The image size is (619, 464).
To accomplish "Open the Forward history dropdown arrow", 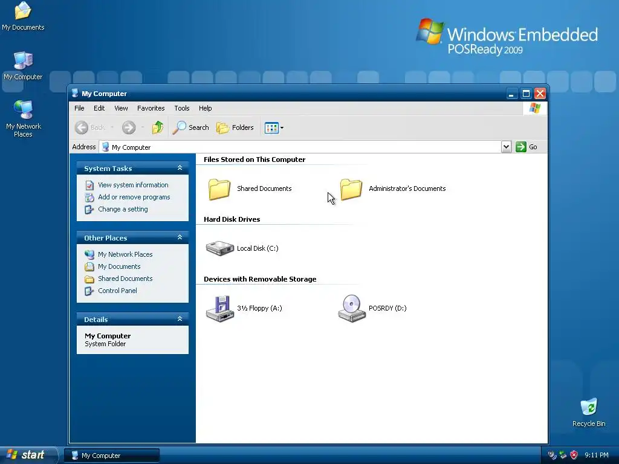I will tap(143, 127).
